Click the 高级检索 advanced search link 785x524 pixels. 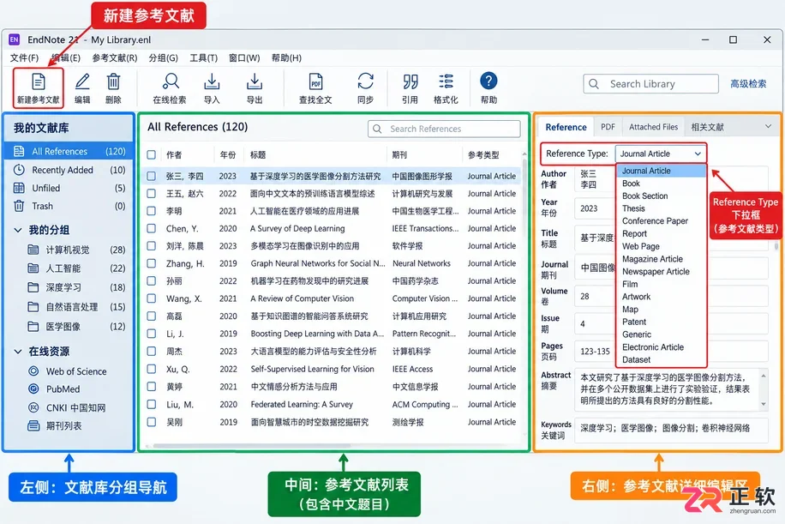[x=748, y=84]
